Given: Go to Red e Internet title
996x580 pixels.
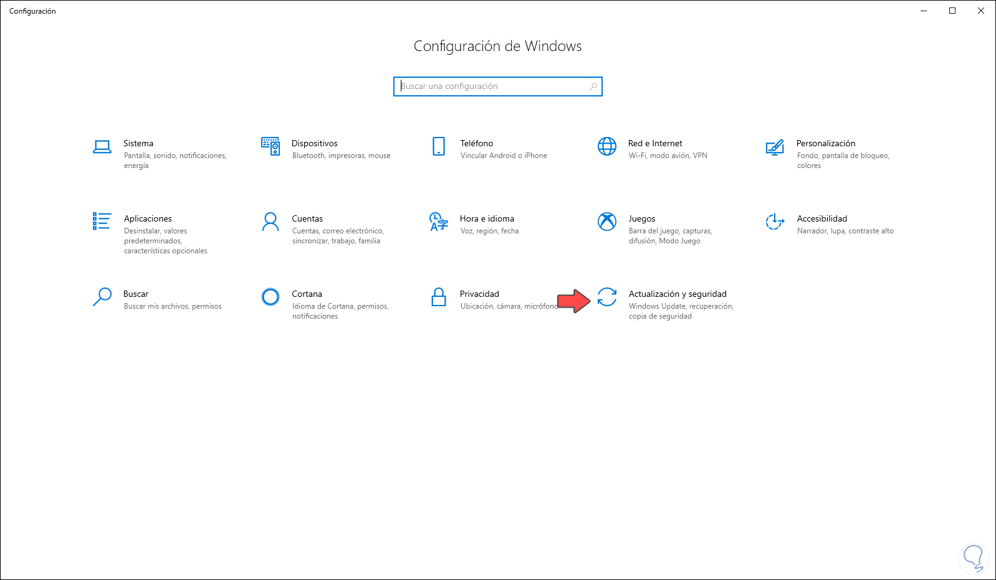Looking at the screenshot, I should pyautogui.click(x=655, y=144).
